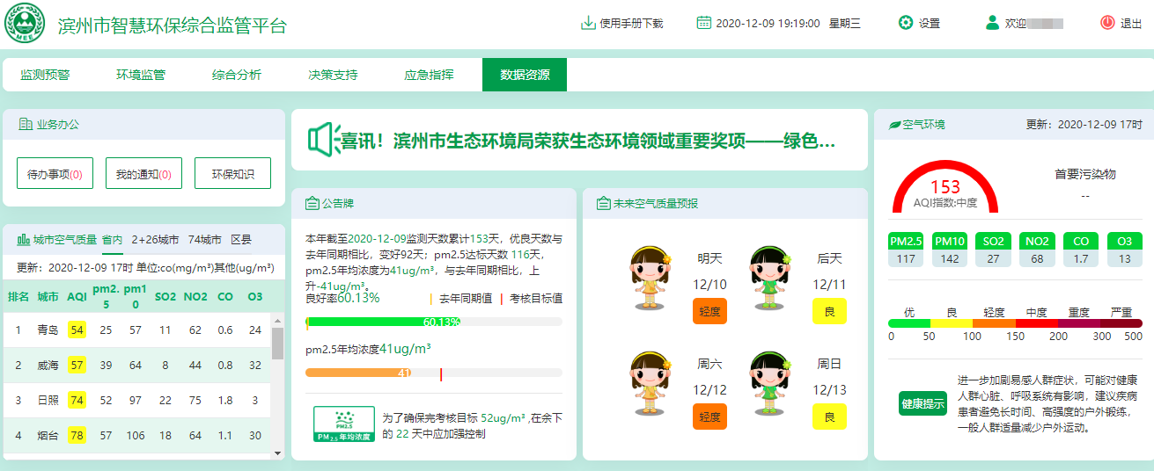Open the 监测预警 menu
The height and width of the screenshot is (471, 1154).
45,75
